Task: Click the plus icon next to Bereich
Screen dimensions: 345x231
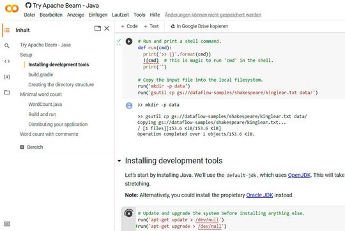Action: (22, 147)
